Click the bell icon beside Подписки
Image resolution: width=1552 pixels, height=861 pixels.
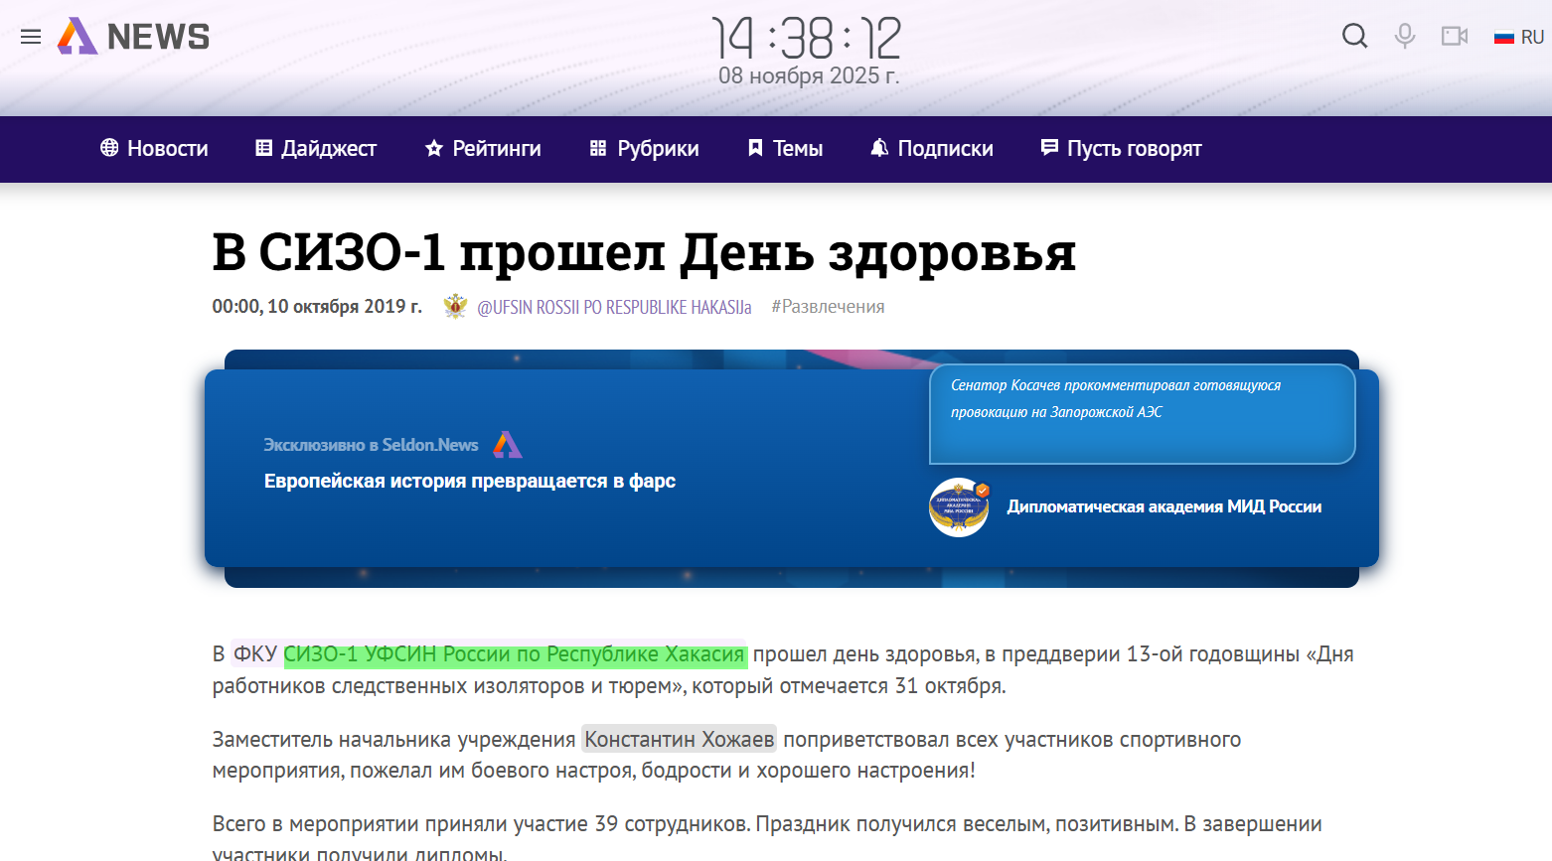[x=878, y=148]
